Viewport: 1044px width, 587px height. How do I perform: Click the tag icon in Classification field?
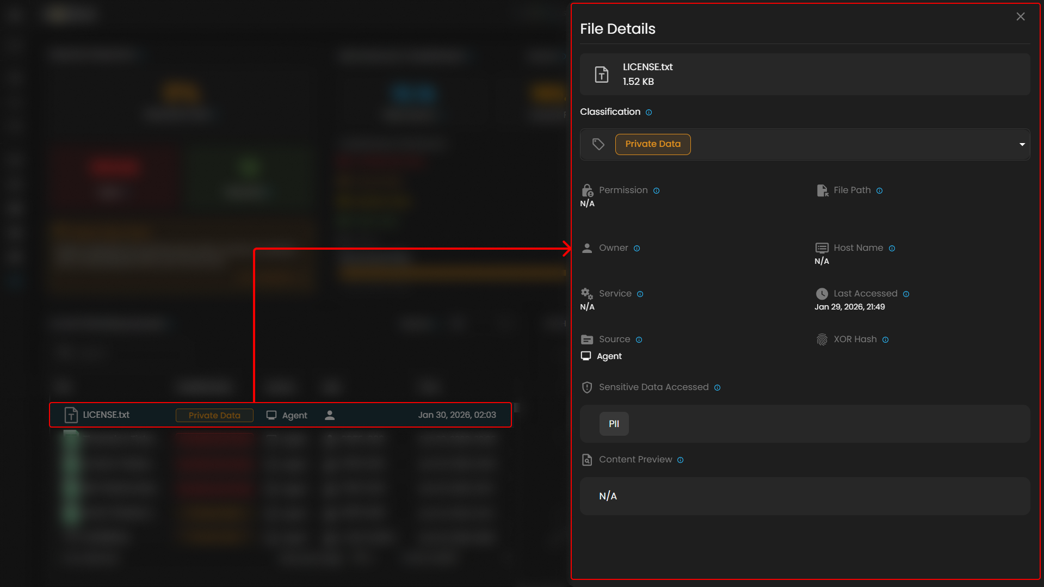click(x=598, y=144)
